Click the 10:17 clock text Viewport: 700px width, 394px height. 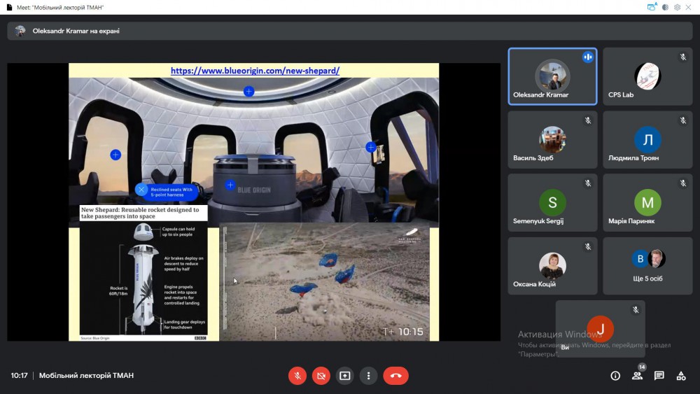tap(19, 376)
